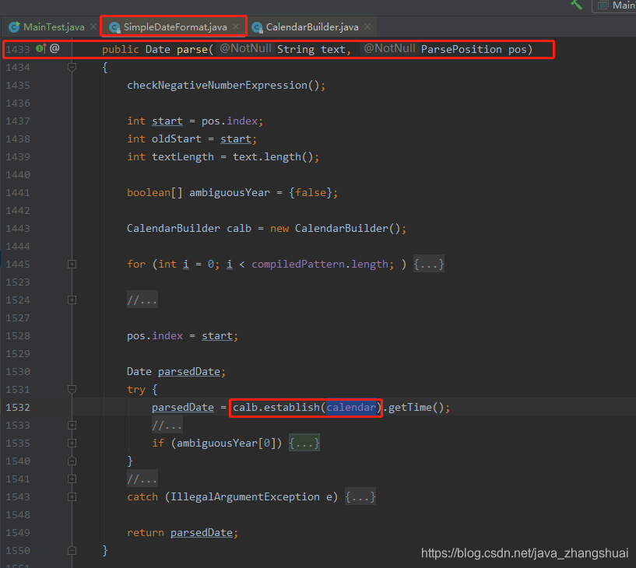Click the //... folded comment on line 1533

point(167,426)
